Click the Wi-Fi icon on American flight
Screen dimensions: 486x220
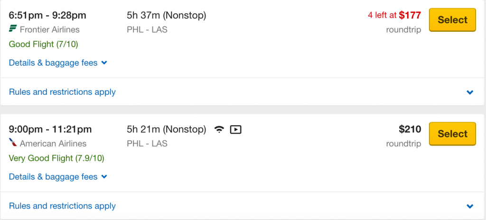[x=219, y=129]
